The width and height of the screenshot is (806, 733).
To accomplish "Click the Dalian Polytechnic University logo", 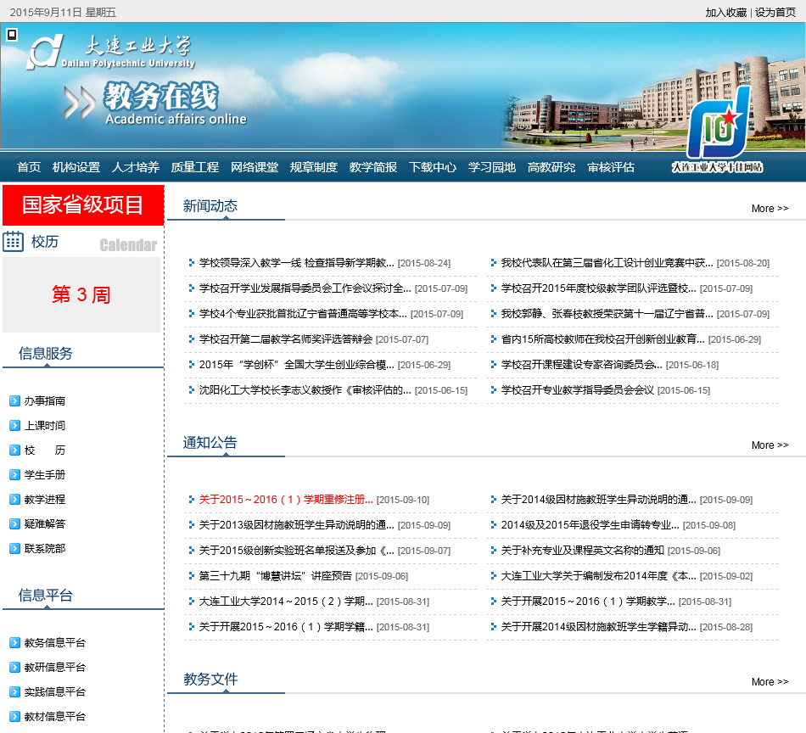I will (x=111, y=52).
